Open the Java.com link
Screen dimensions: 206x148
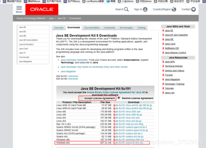[170, 93]
